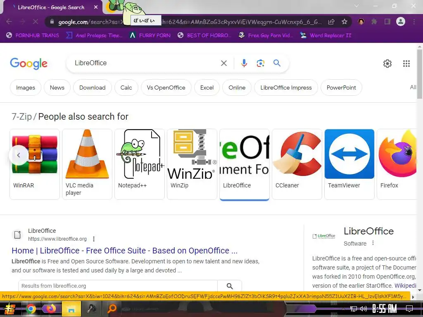Open File Explorer on the taskbar
This screenshot has height=317, width=423.
tap(71, 309)
